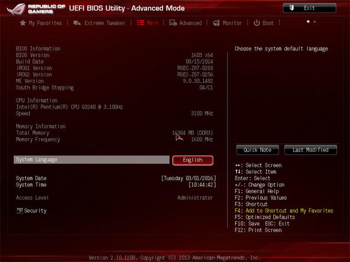Click the first page indicator dot
The width and height of the screenshot is (350, 262).
(308, 22)
